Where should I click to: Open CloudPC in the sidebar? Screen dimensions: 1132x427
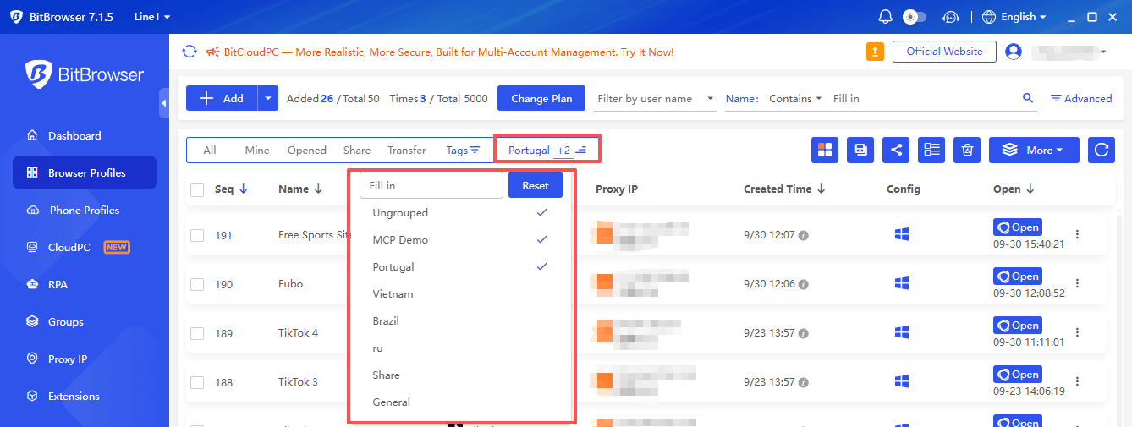pos(85,247)
